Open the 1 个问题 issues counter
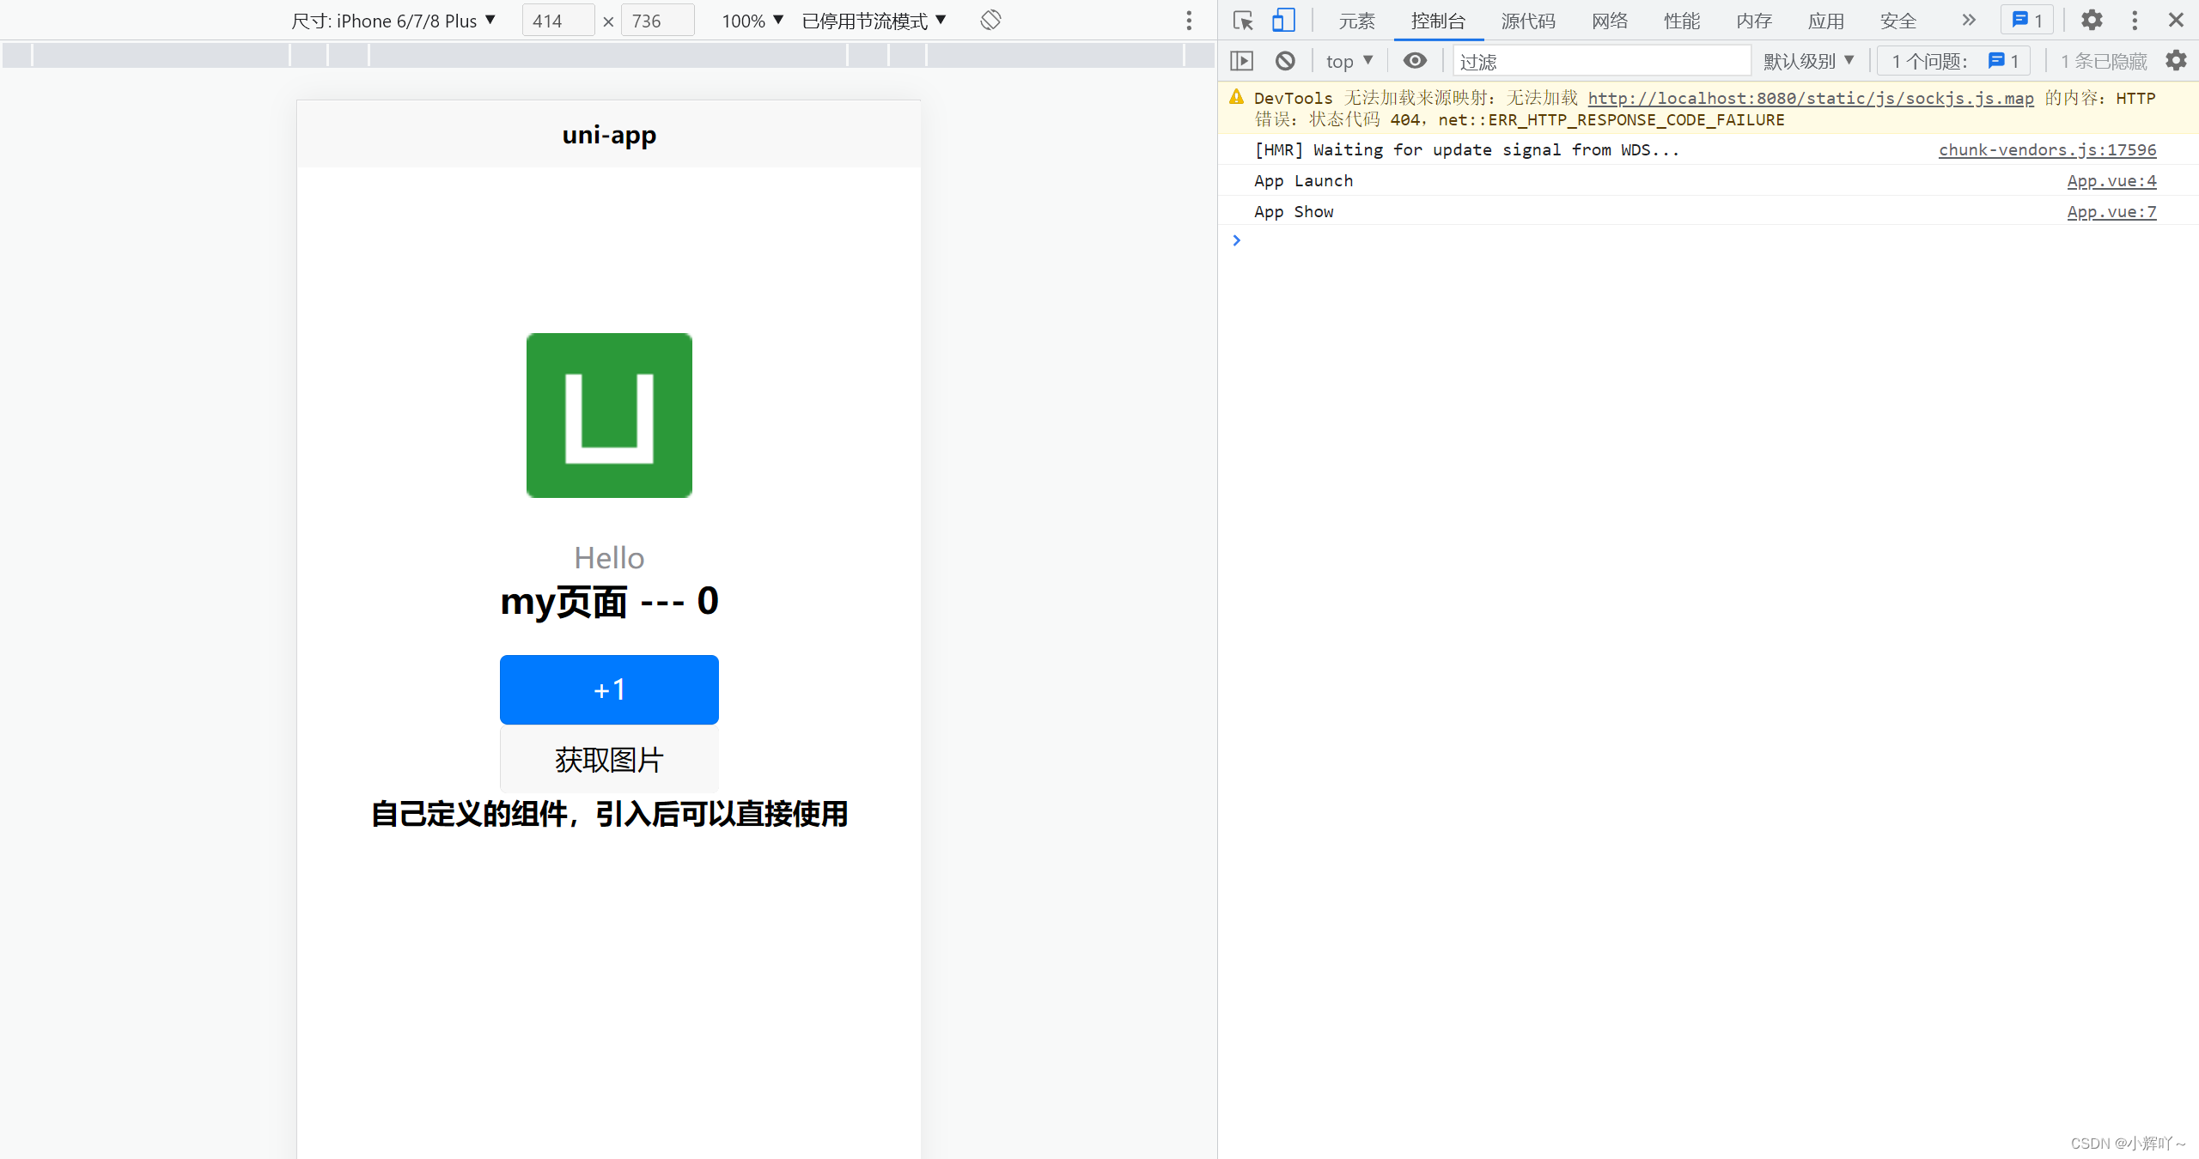 coord(1954,61)
